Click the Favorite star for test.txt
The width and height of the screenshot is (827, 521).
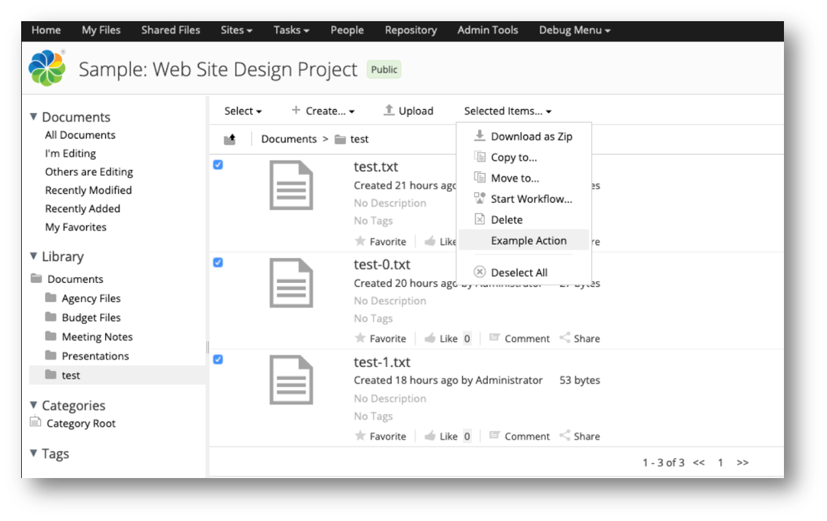[360, 241]
